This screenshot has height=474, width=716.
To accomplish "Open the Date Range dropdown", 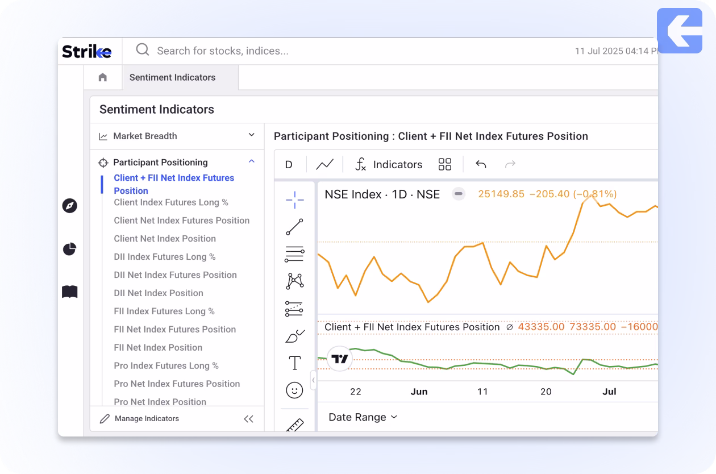I will [363, 417].
